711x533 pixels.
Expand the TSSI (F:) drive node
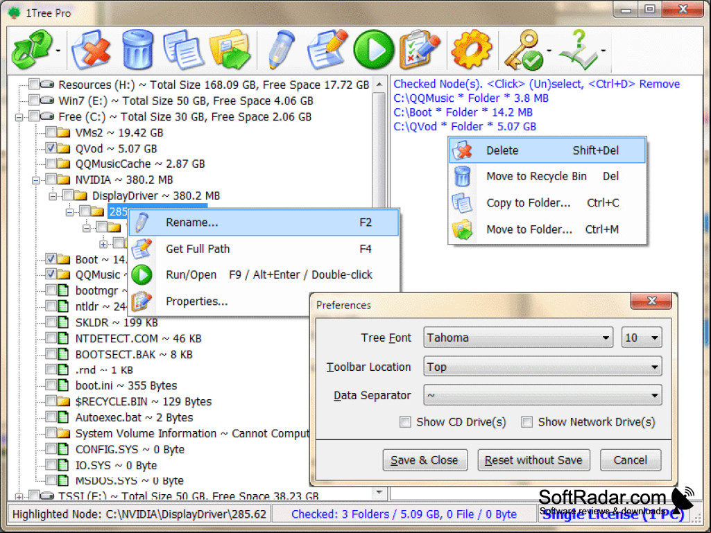[19, 497]
